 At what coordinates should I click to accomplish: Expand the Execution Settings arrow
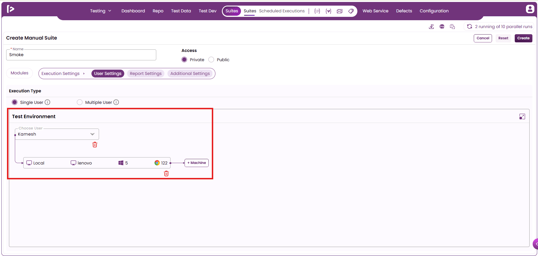(x=84, y=74)
